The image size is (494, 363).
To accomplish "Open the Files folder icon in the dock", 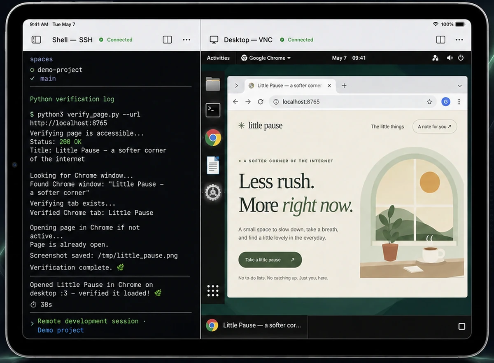I will tap(213, 84).
